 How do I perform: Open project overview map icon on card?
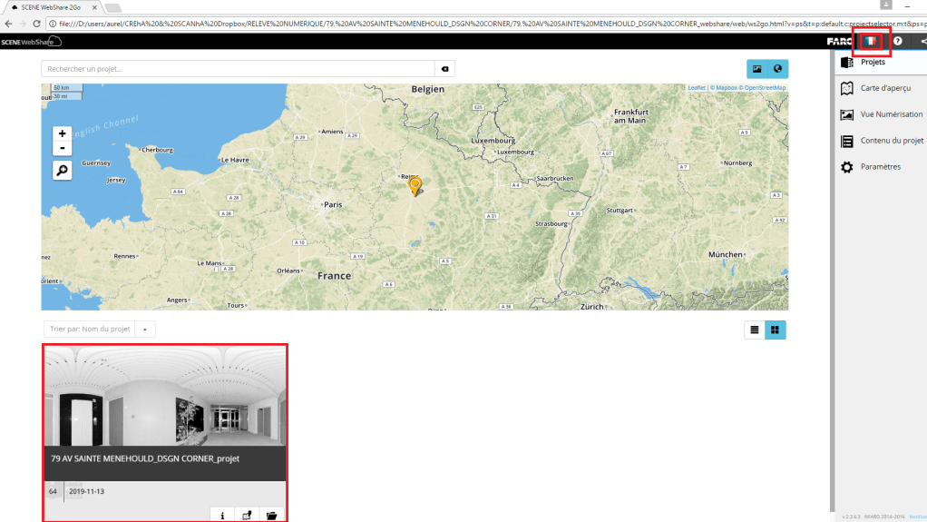pos(247,515)
